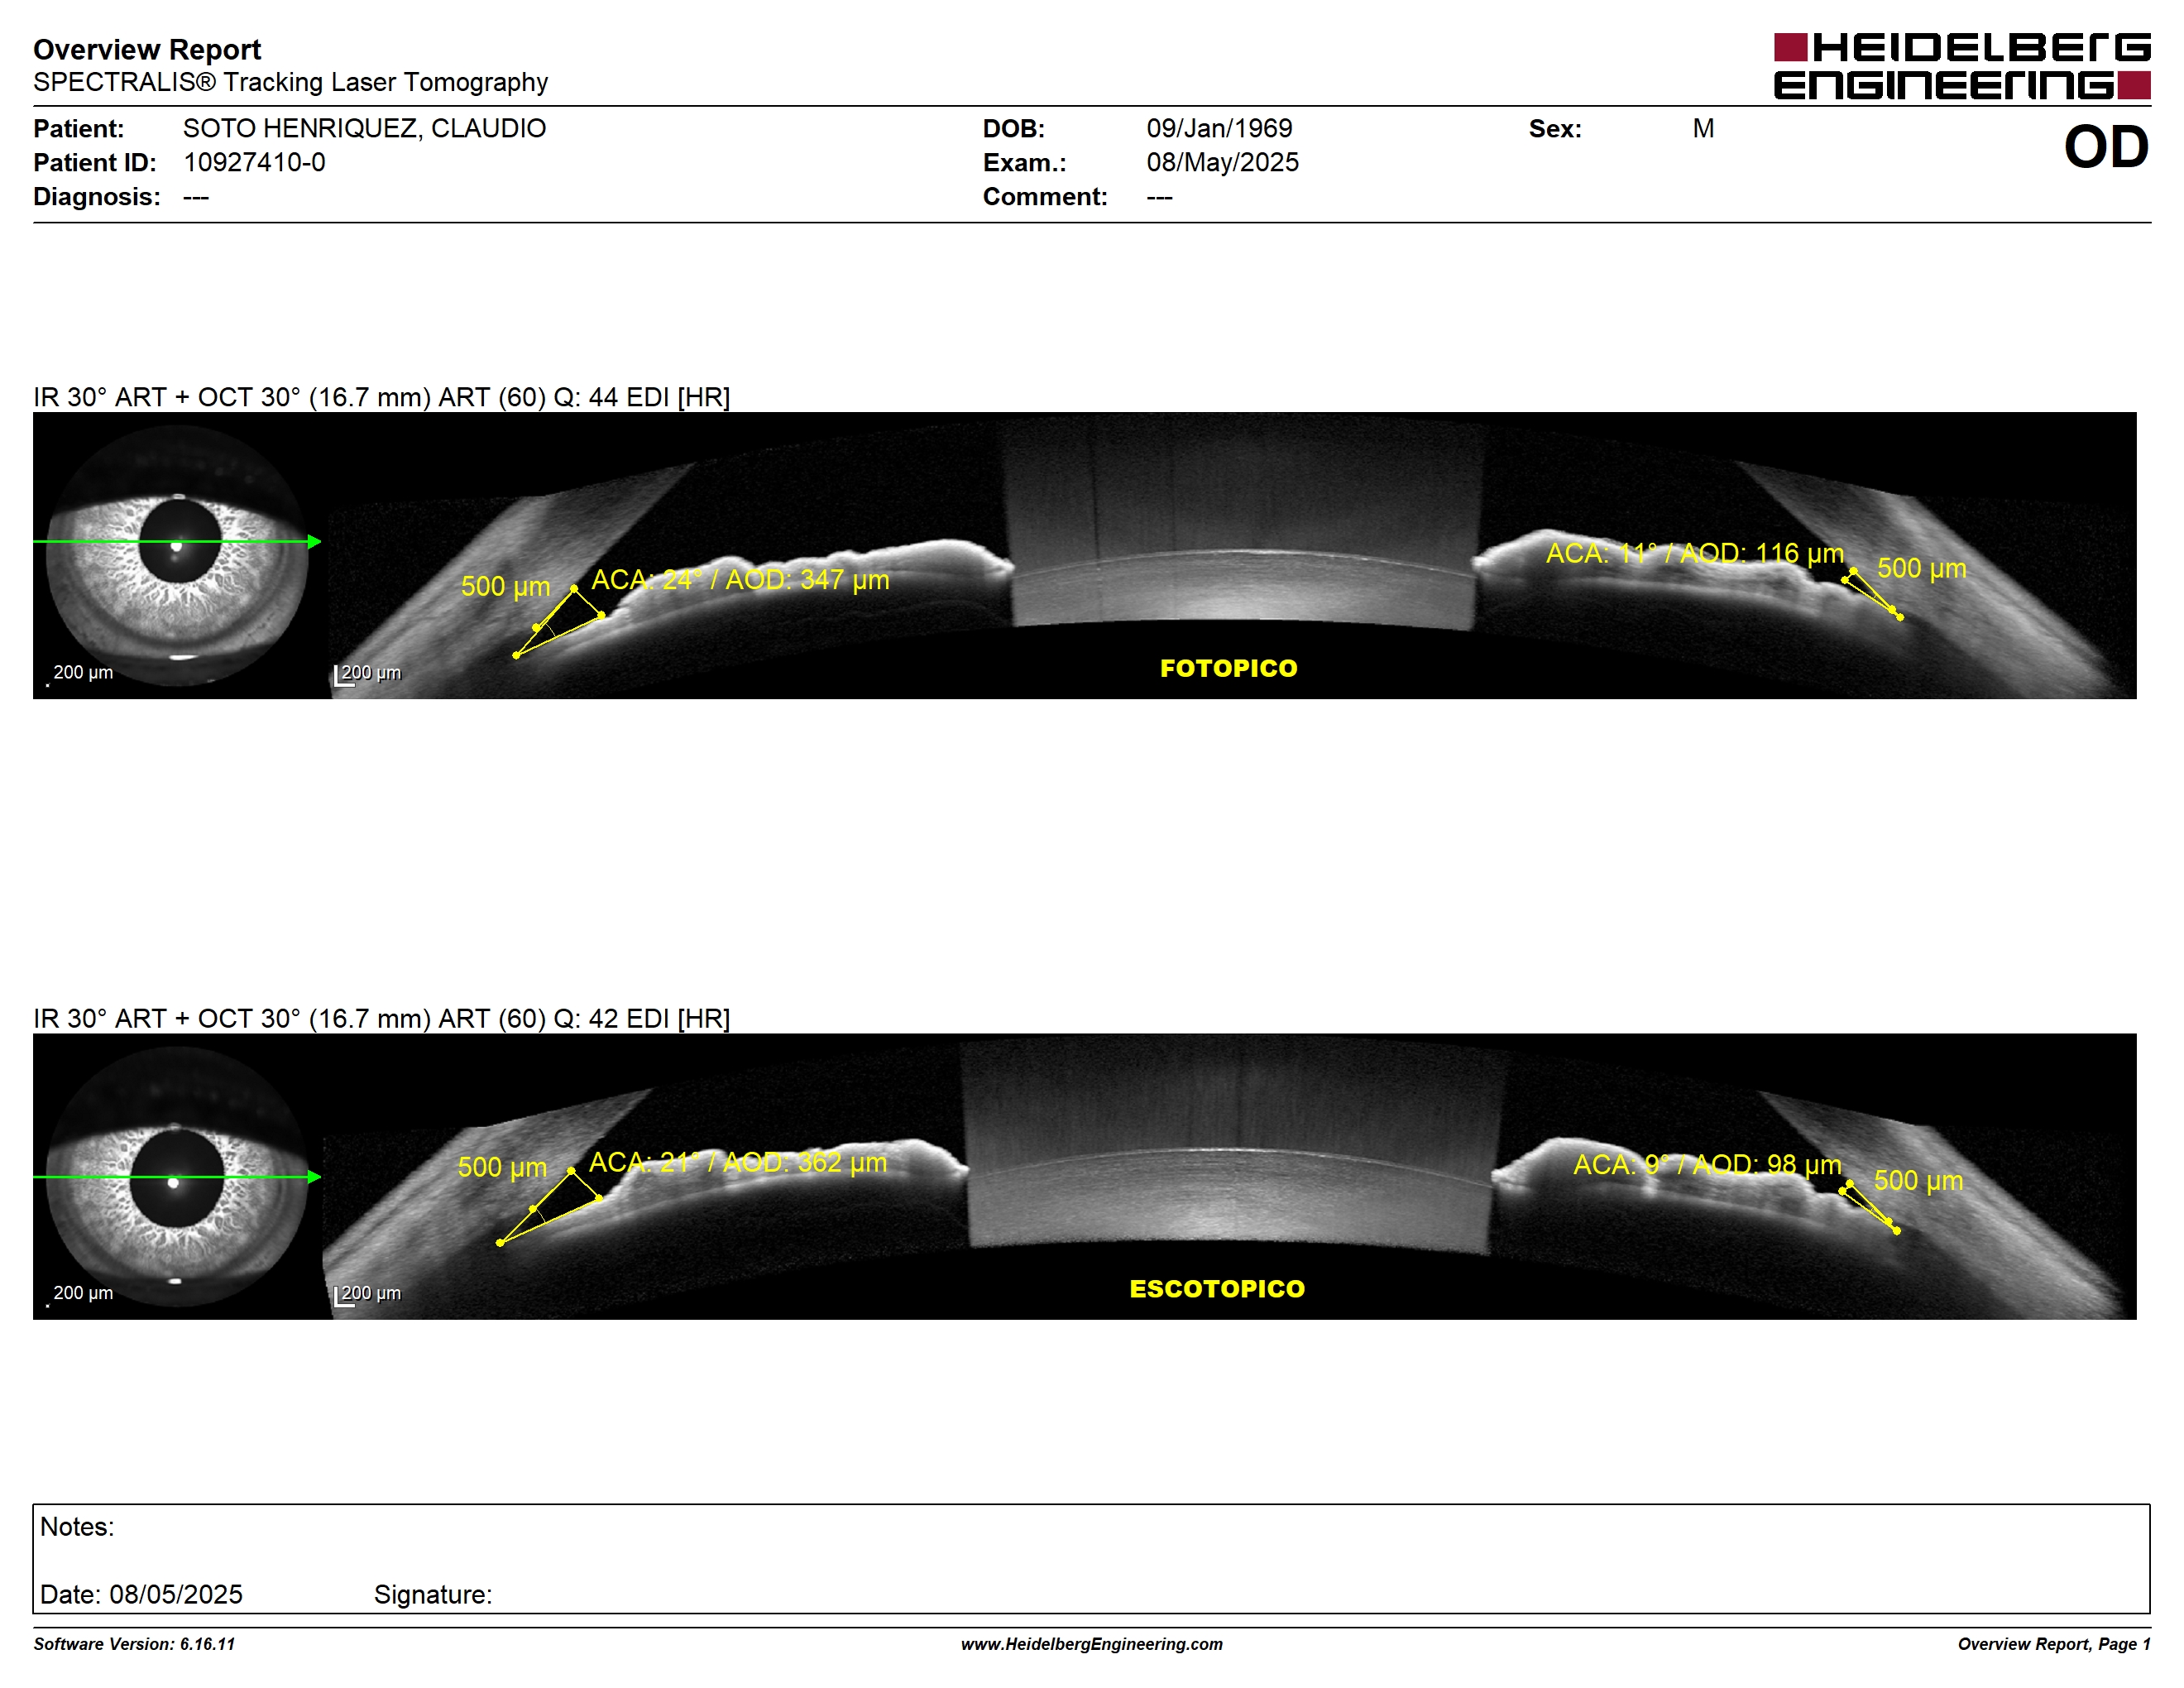Click the ESCOTOPICO label
Viewport: 2184px width, 1688px height.
click(x=1217, y=1289)
